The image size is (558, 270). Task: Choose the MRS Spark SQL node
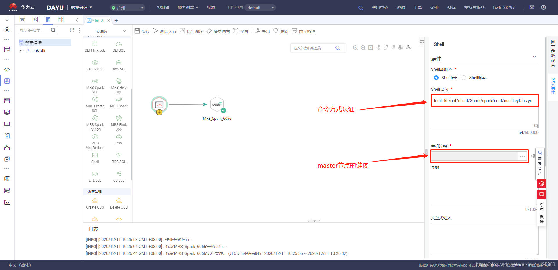point(95,86)
